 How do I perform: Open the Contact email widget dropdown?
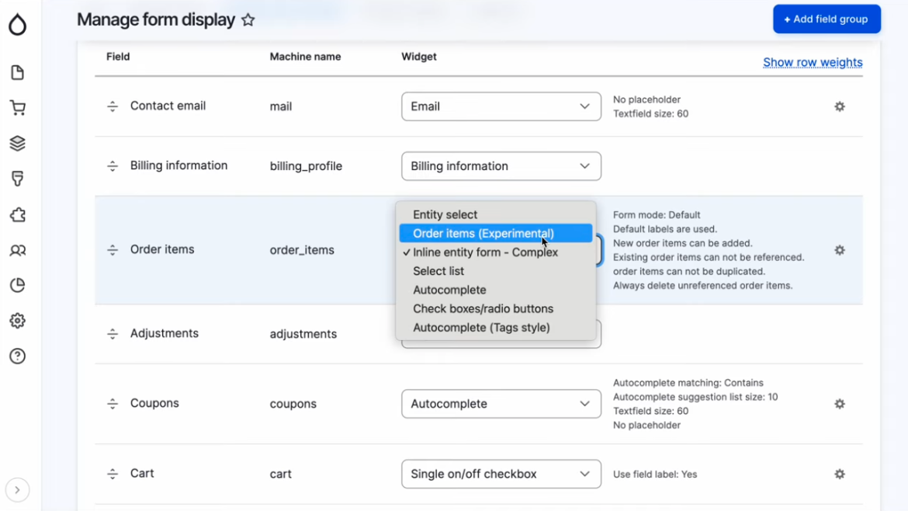coord(501,106)
